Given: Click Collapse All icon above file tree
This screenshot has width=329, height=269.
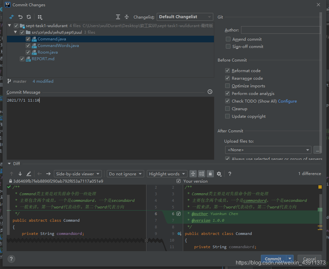Looking at the screenshot, I should coord(127,17).
